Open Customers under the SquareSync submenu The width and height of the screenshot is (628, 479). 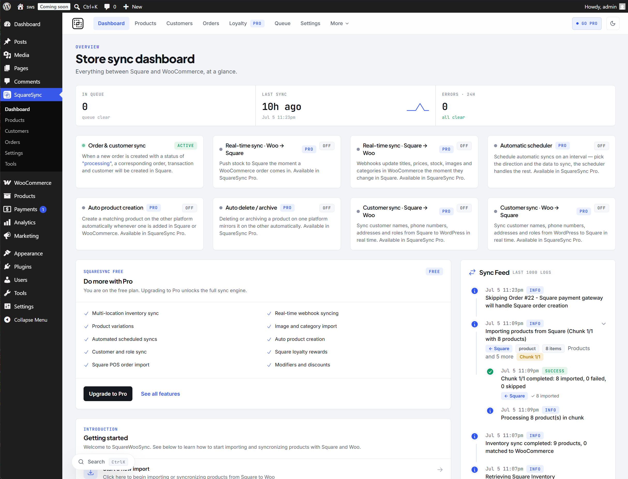(17, 131)
